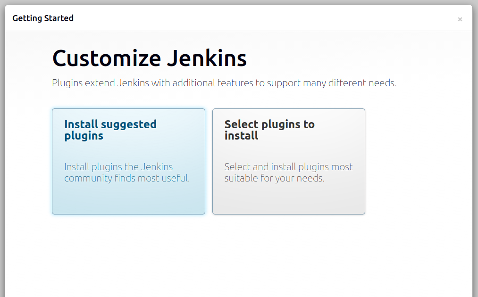The width and height of the screenshot is (478, 297).
Task: Click the "Plugins extend Jenkins" subtitle text
Action: point(224,83)
